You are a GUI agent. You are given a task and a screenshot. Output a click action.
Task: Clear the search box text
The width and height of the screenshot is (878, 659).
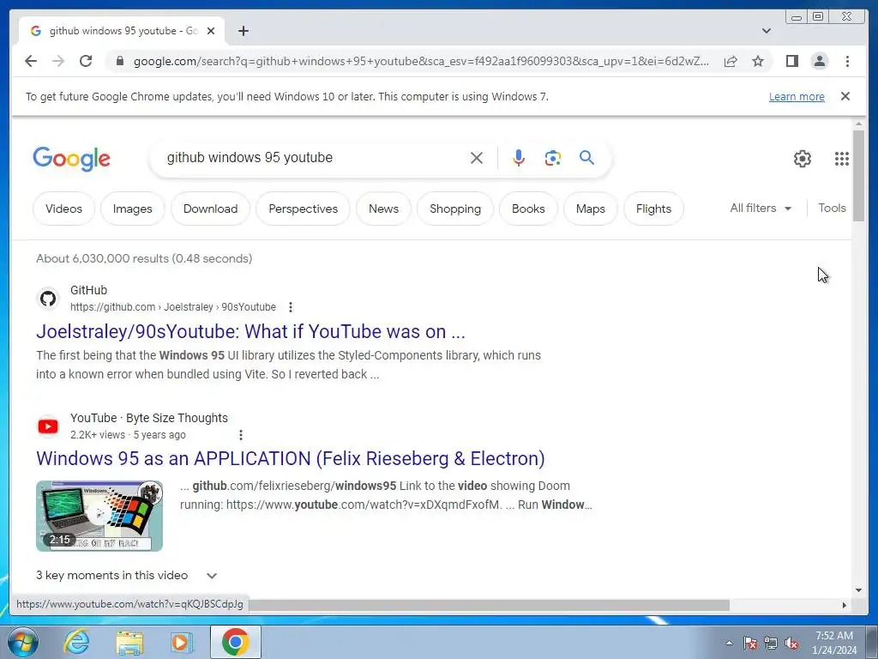477,158
